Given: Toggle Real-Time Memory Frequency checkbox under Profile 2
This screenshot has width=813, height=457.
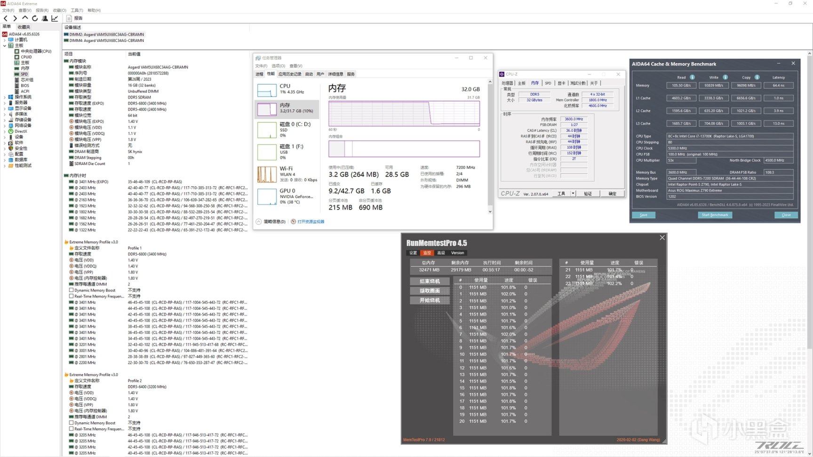Looking at the screenshot, I should point(72,429).
